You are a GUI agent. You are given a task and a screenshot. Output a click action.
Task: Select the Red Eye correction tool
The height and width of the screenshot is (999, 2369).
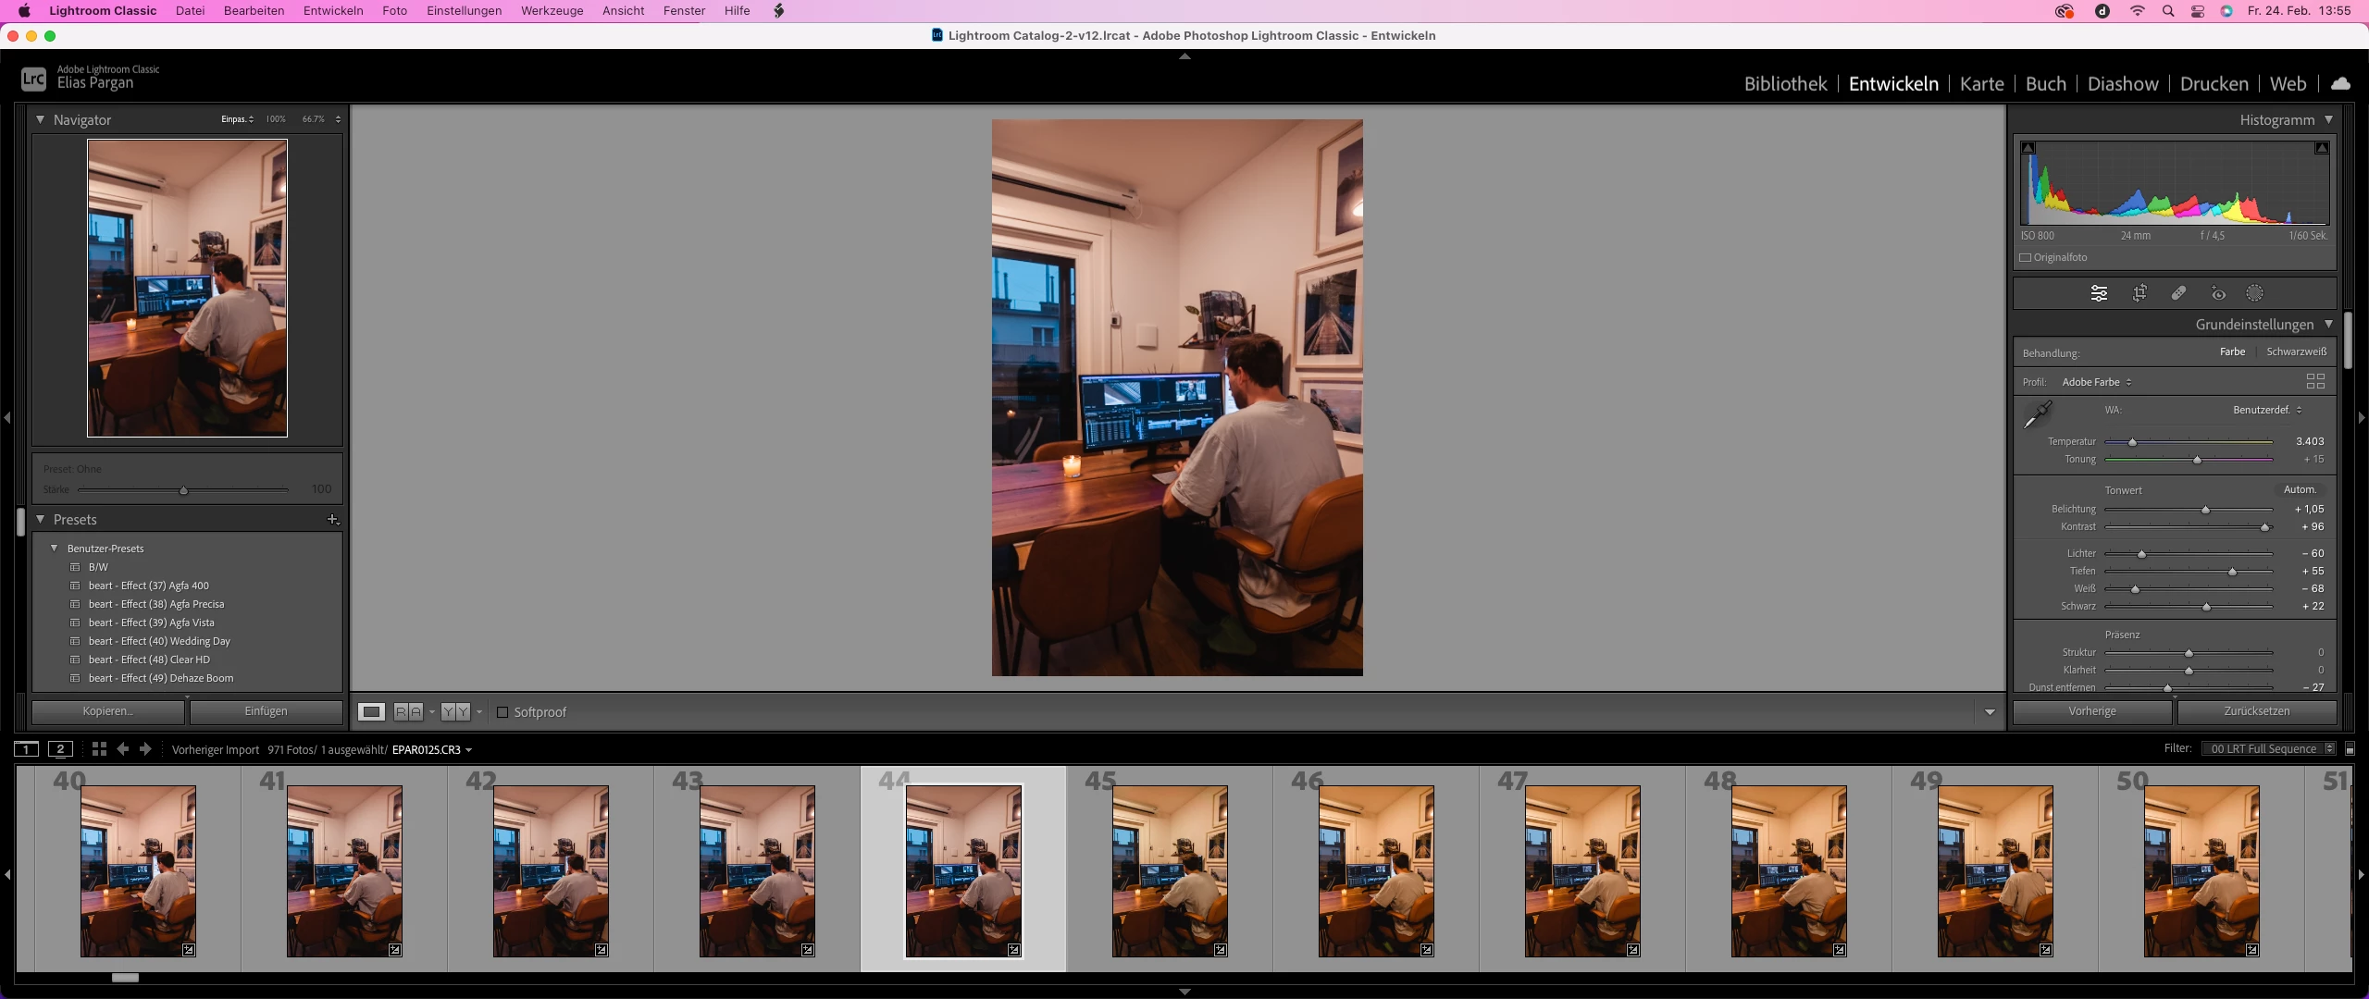(x=2218, y=293)
